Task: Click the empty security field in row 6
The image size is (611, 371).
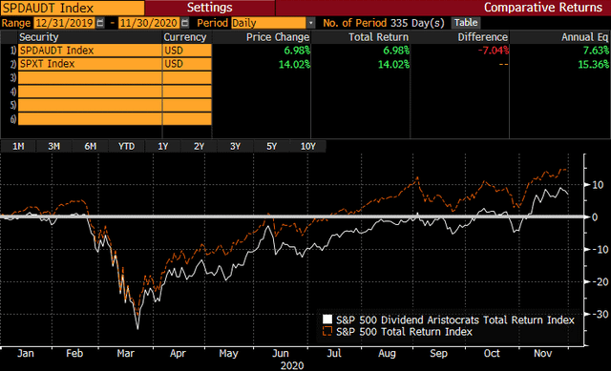Action: pos(90,118)
